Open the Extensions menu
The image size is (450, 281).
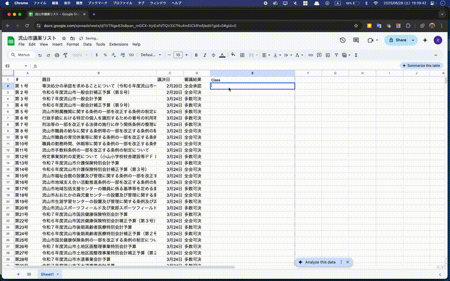pos(118,44)
